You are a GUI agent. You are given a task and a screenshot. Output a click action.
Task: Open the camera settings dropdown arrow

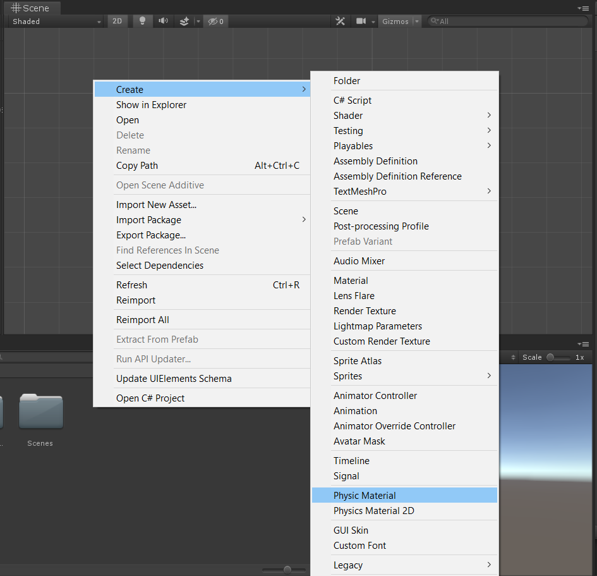(x=373, y=21)
